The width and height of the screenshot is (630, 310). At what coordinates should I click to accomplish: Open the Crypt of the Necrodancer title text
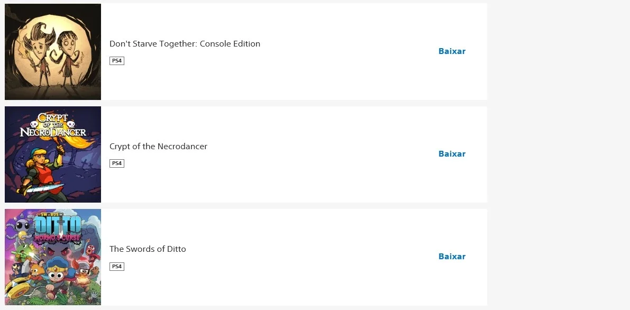(158, 147)
